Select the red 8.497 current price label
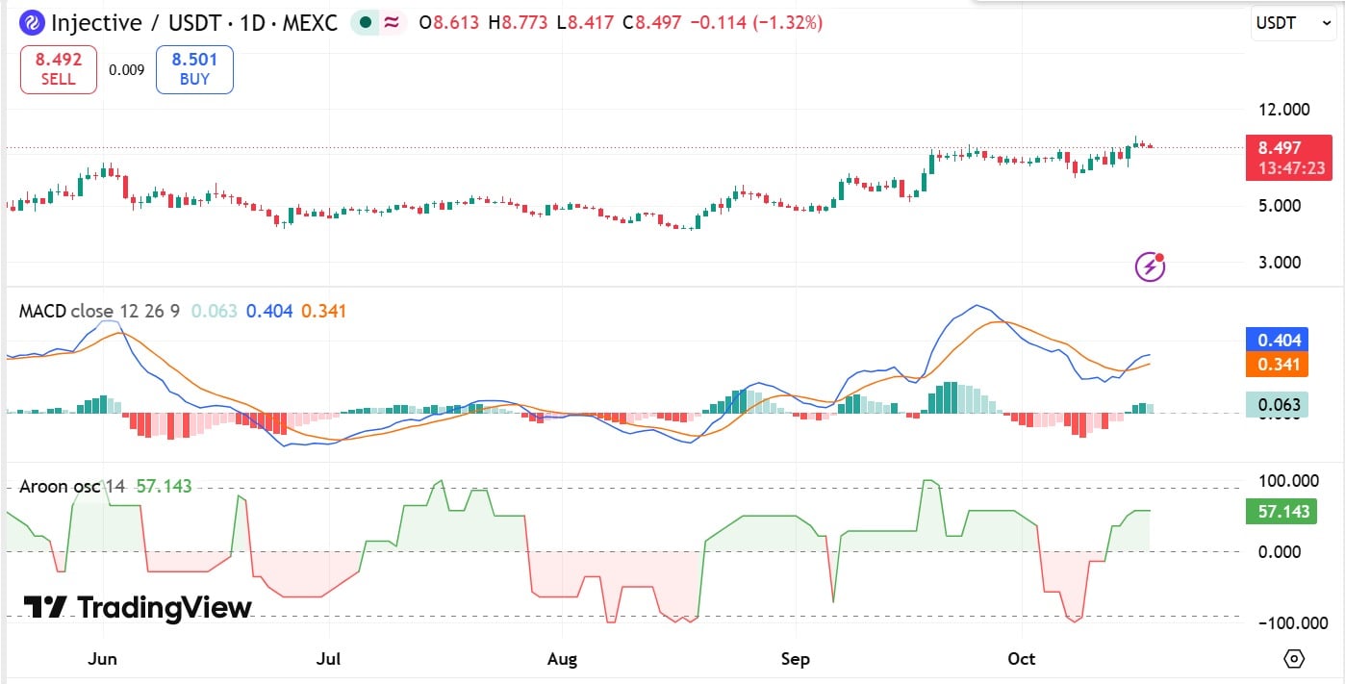 [x=1289, y=158]
